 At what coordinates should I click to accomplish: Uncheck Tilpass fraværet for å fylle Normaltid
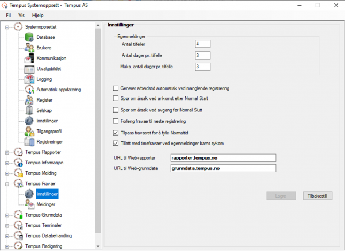click(116, 133)
